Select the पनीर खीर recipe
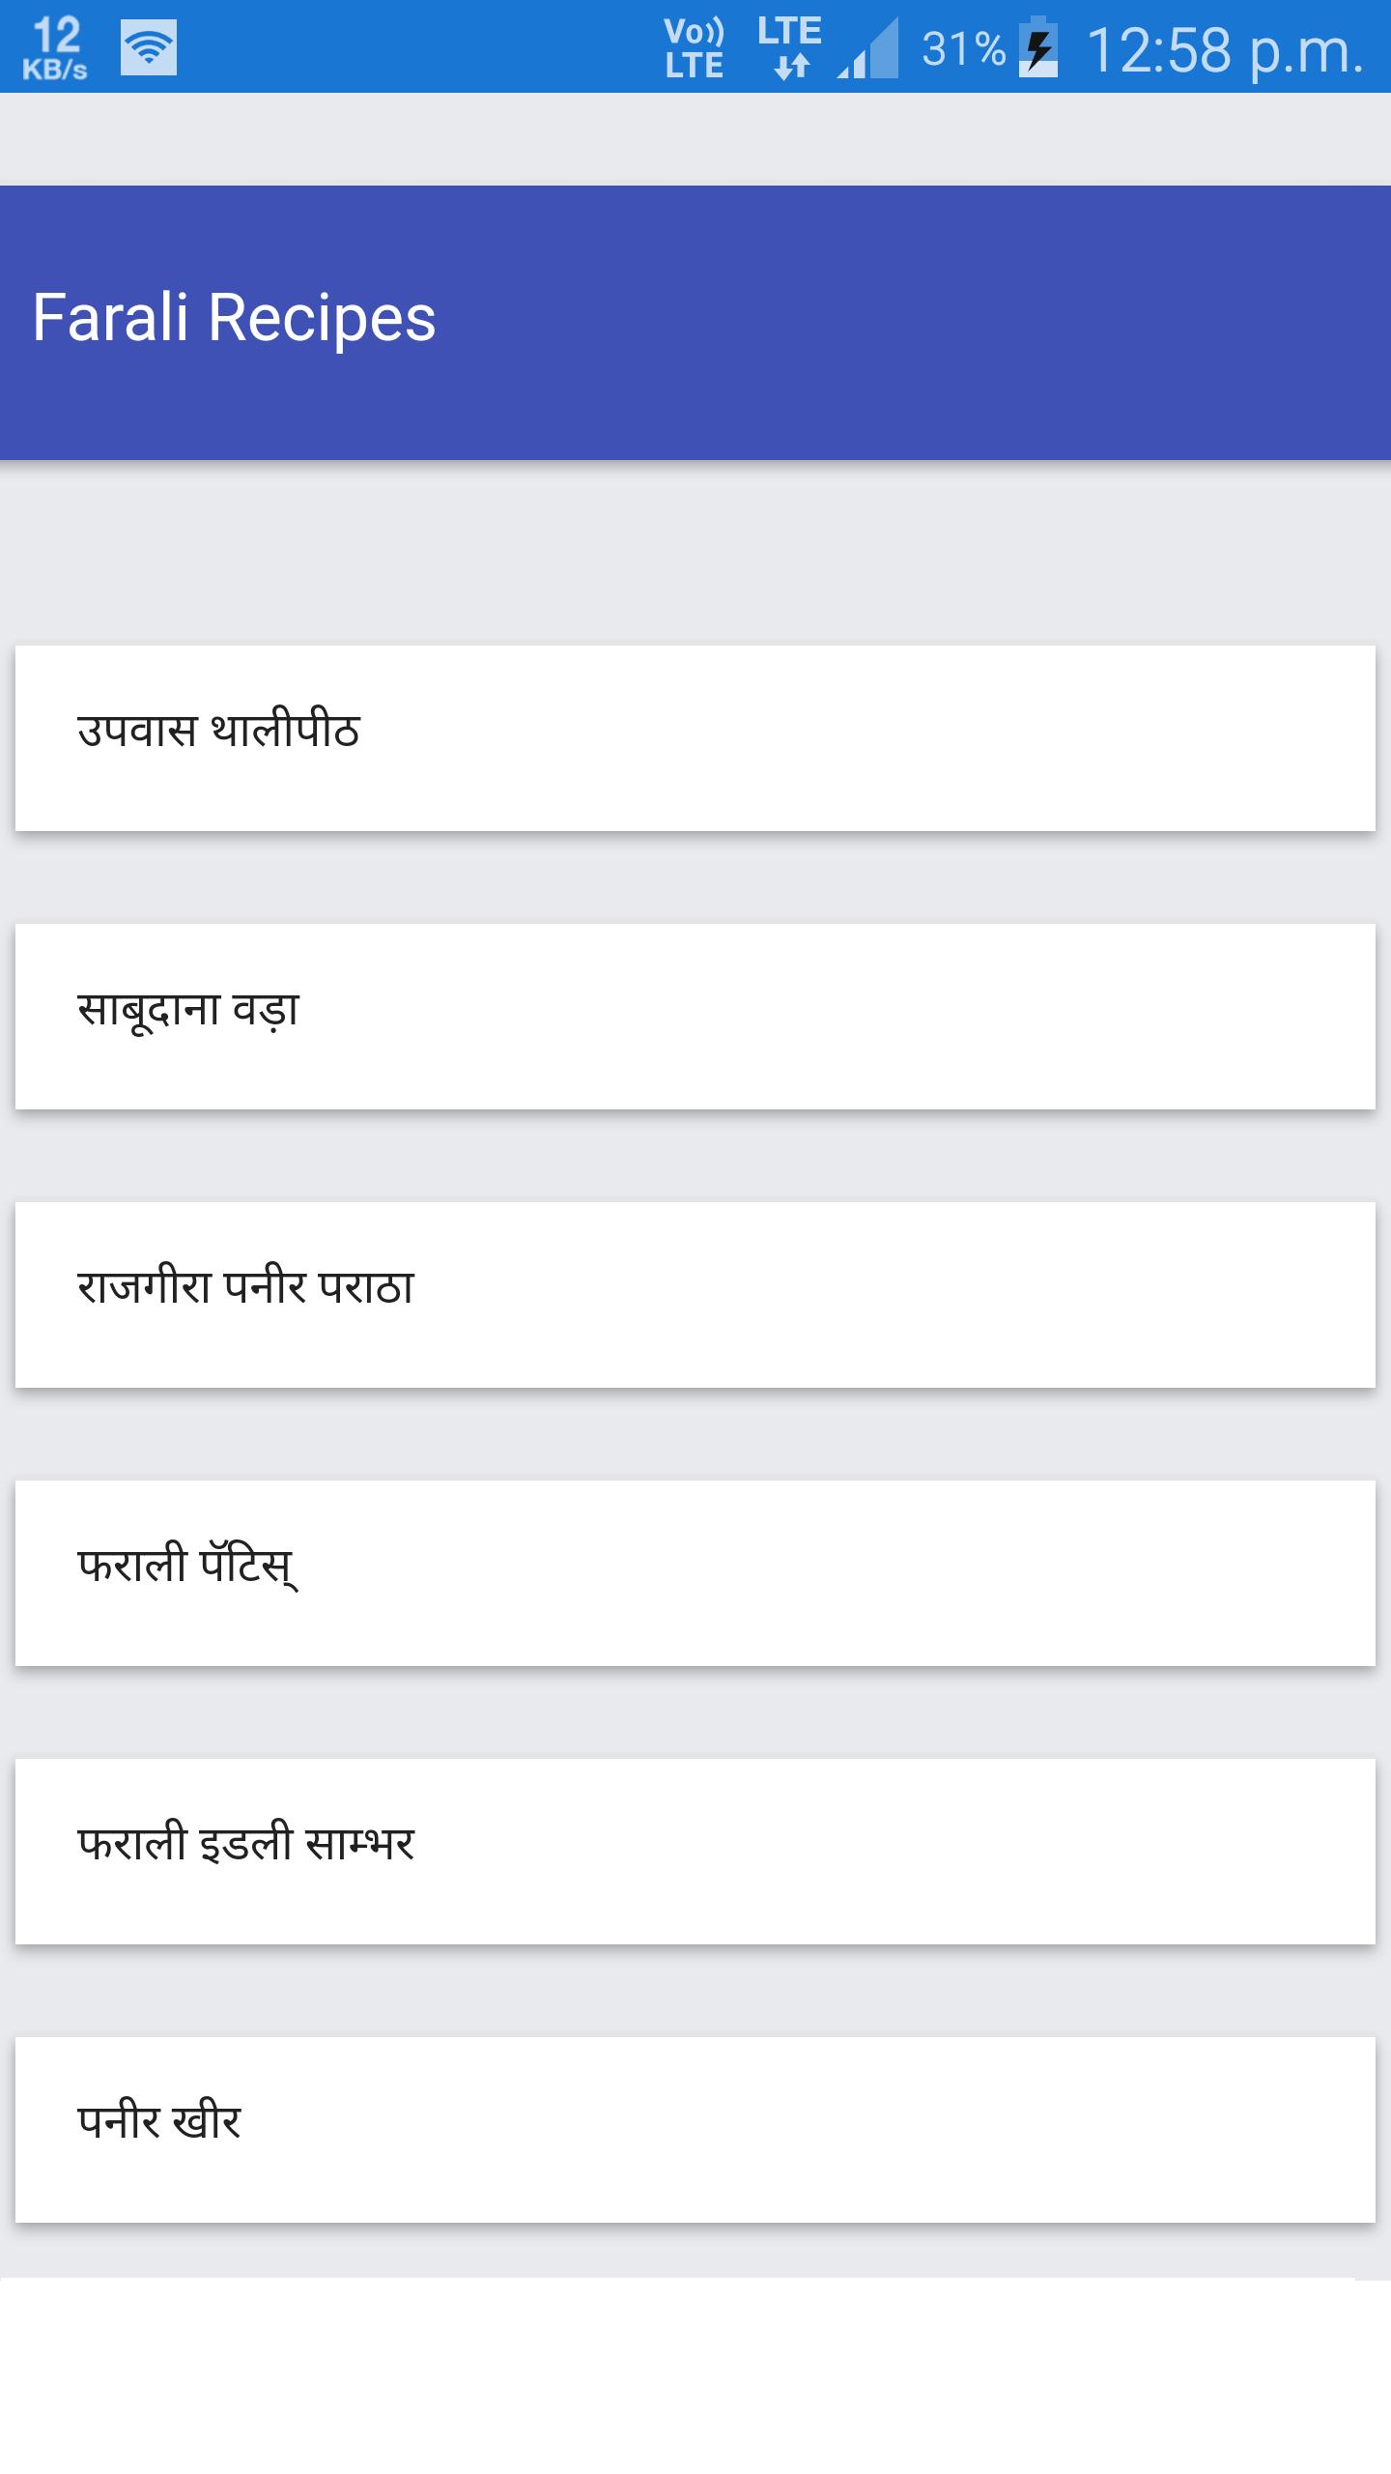Image resolution: width=1391 pixels, height=2474 pixels. (x=695, y=2129)
